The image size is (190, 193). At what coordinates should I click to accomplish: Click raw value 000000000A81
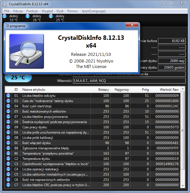coord(167,143)
